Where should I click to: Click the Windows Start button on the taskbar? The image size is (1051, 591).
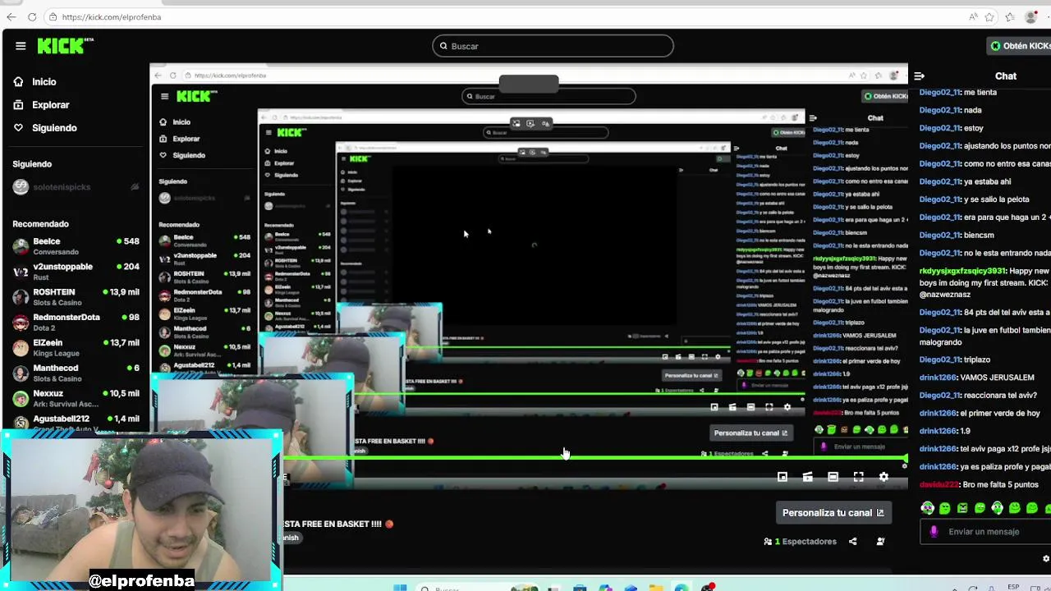400,588
